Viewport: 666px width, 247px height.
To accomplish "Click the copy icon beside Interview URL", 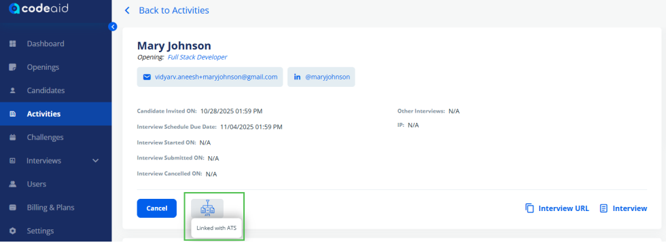I will point(529,208).
